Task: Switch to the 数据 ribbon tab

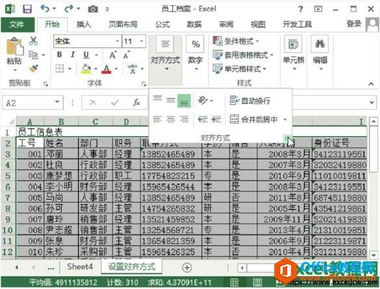Action: click(194, 24)
